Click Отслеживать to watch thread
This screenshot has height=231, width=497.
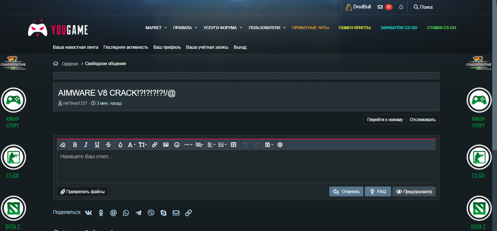(423, 119)
